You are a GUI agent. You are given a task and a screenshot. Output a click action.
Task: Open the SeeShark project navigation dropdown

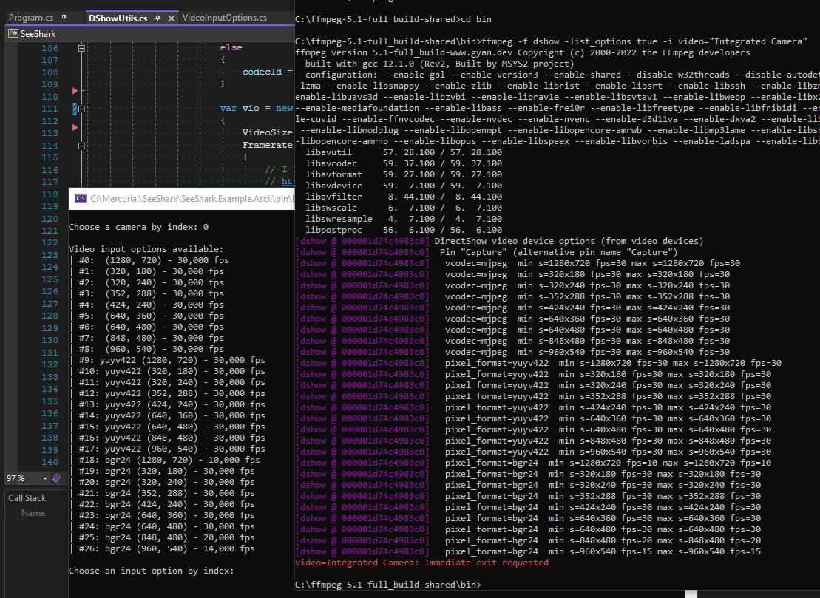coord(151,33)
